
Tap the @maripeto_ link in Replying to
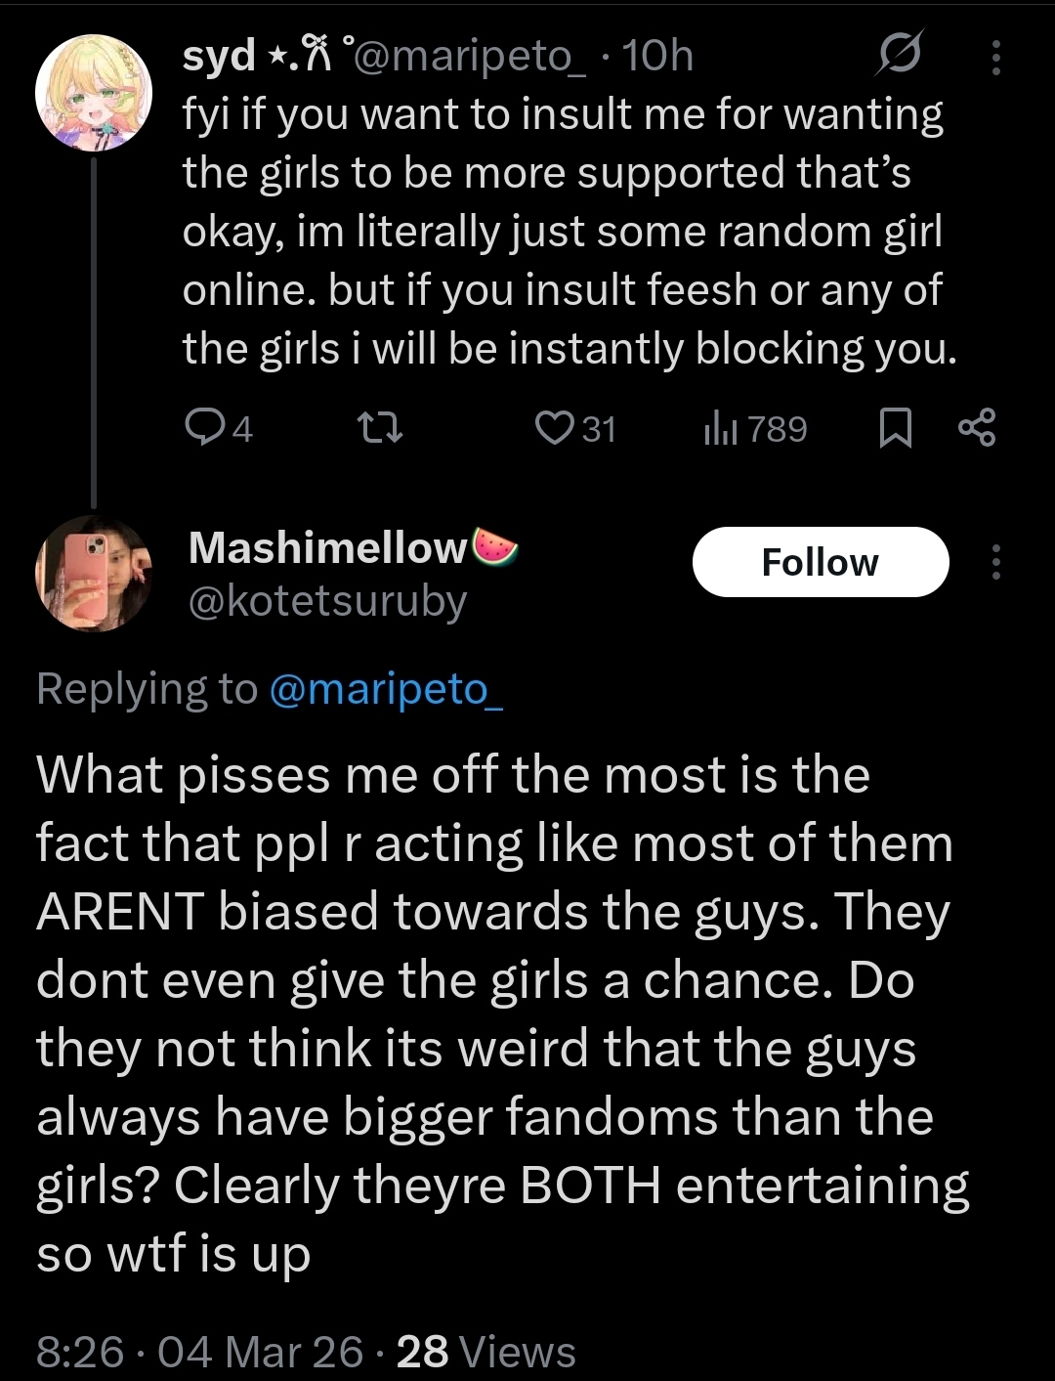[385, 689]
